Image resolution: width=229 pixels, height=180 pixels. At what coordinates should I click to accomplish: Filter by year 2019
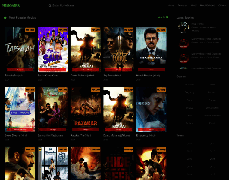pyautogui.click(x=212, y=167)
